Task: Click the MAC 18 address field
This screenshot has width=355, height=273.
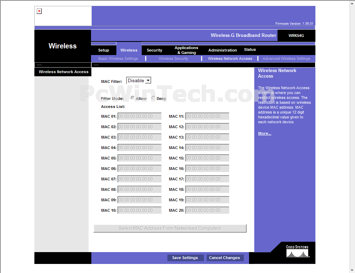Action: click(207, 189)
